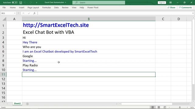This screenshot has height=109, width=195.
Task: Click horizontal scrollbar right arrow
Action: coord(191,104)
